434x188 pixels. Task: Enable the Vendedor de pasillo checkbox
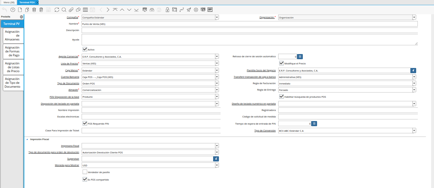(x=85, y=172)
